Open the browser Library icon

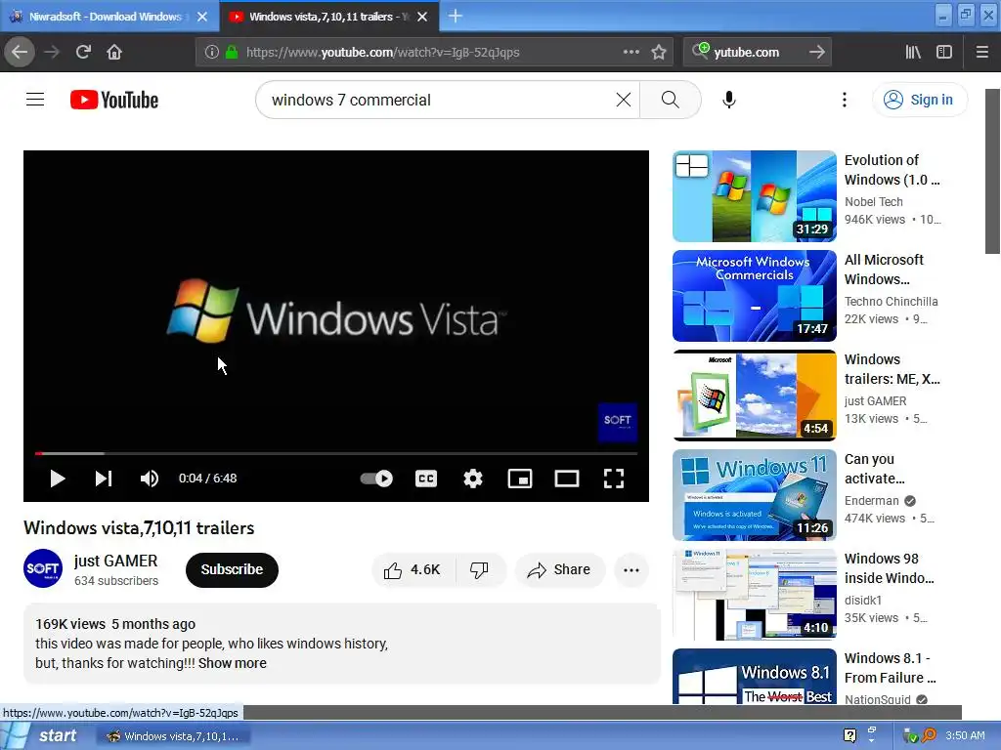(x=913, y=53)
